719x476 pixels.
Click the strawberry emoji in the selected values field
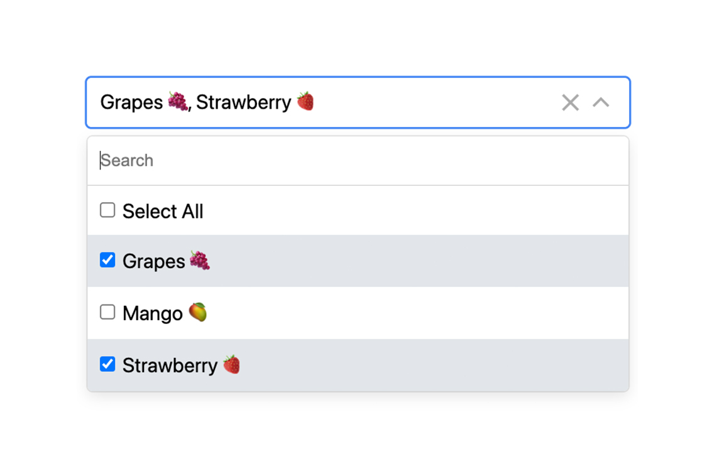coord(305,101)
